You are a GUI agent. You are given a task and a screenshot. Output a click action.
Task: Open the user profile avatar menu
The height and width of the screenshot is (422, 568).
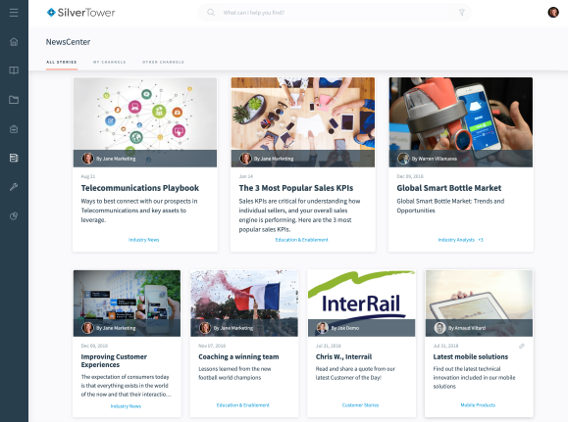pos(553,13)
